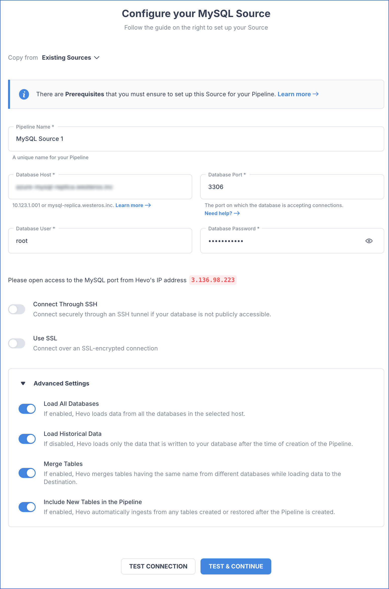Click the TEST CONNECTION button
The image size is (389, 589).
click(158, 566)
